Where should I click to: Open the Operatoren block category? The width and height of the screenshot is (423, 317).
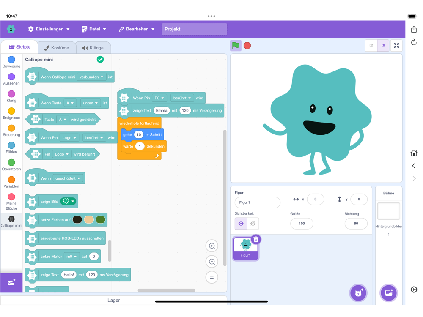click(11, 165)
